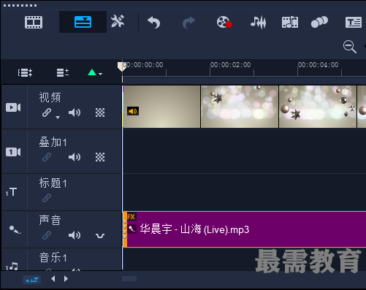Open the Record/Capture option
This screenshot has height=290, width=366.
[x=224, y=22]
